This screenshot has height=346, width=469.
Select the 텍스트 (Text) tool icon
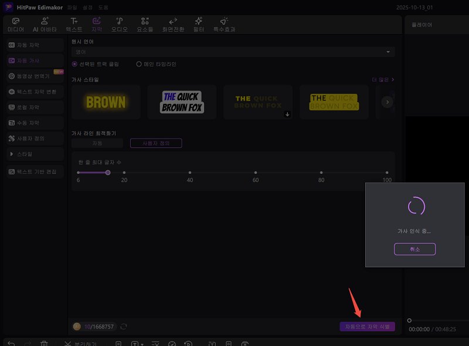pyautogui.click(x=74, y=24)
